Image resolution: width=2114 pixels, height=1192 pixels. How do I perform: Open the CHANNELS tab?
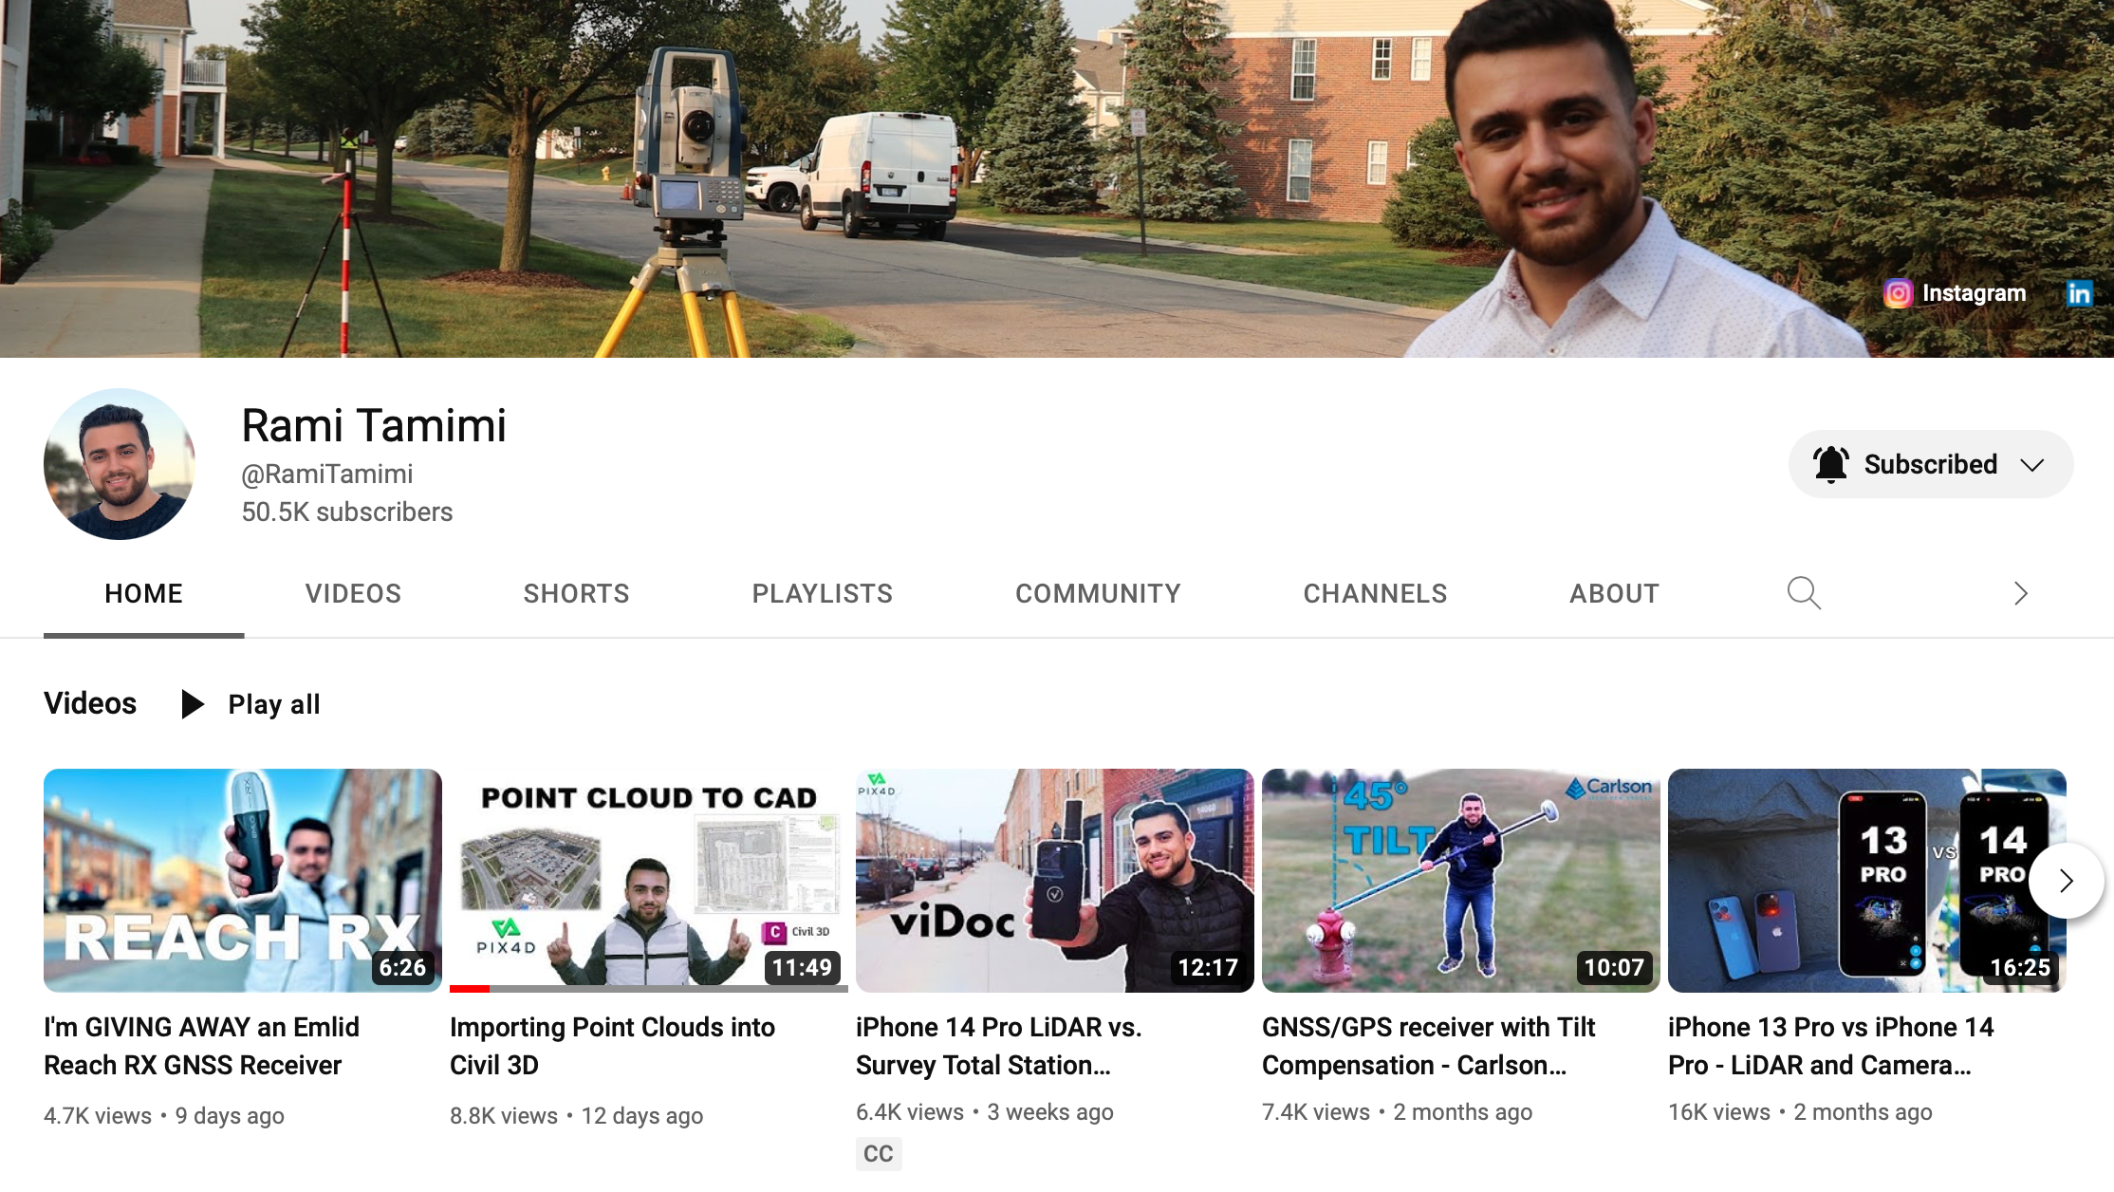(1375, 594)
